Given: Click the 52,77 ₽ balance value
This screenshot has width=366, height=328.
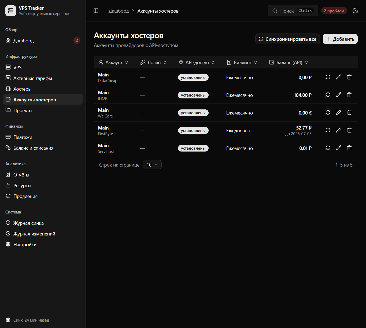Looking at the screenshot, I should point(304,128).
